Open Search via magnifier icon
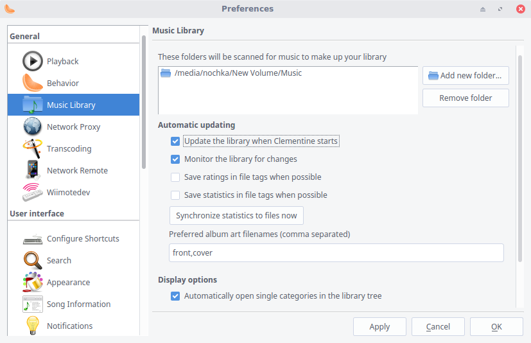 tap(33, 260)
